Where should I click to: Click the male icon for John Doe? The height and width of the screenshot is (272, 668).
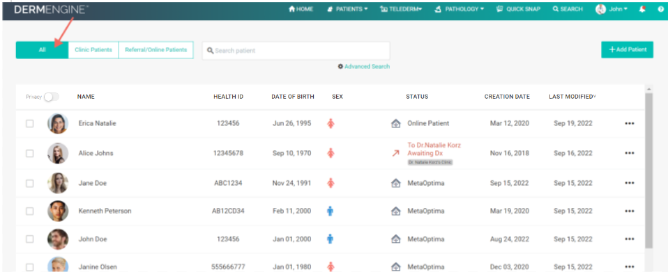(331, 239)
